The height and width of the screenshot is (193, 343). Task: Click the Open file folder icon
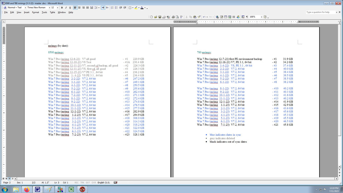(x=156, y=17)
